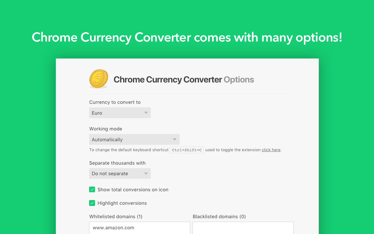
Task: Click the green checkmark beside Highlight conversions
Action: pos(92,203)
